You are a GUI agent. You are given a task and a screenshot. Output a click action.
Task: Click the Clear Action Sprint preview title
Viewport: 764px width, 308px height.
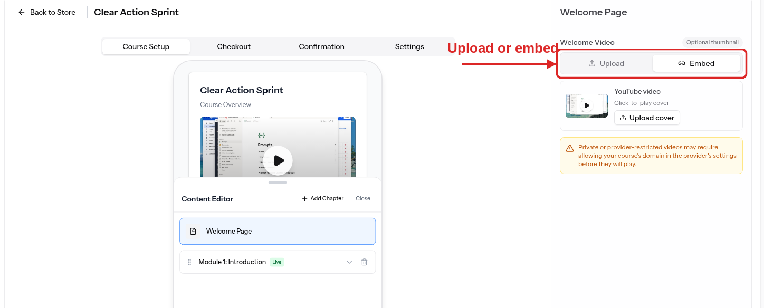coord(242,90)
